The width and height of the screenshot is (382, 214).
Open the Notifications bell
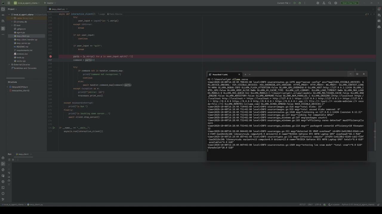[379, 9]
